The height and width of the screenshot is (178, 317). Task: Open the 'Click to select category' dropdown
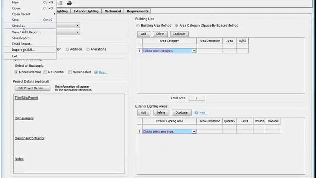coord(194,51)
